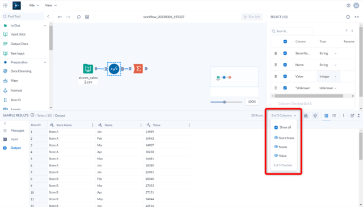Open the File menu

pyautogui.click(x=34, y=5)
